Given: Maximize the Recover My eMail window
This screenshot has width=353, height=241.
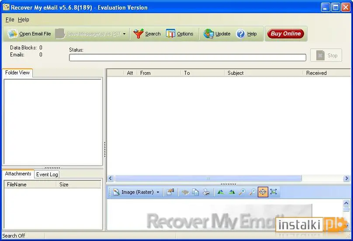Looking at the screenshot, I should point(336,7).
